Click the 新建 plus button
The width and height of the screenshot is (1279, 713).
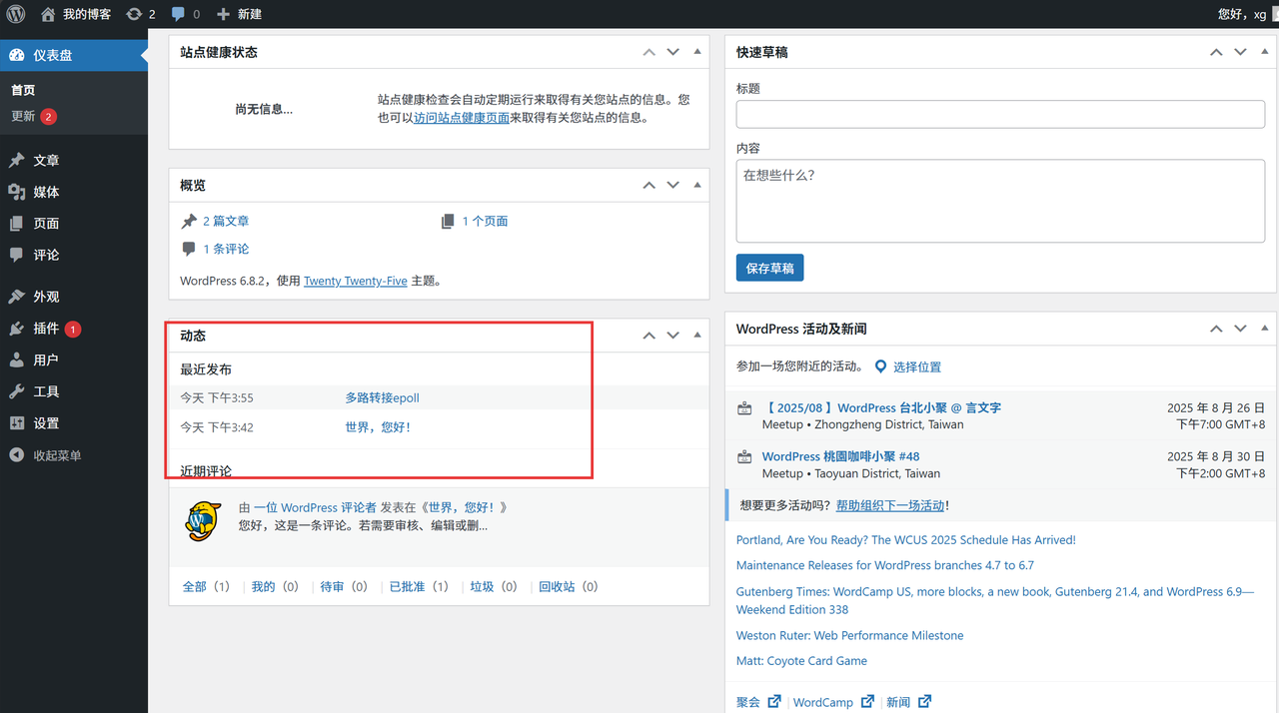[x=240, y=14]
